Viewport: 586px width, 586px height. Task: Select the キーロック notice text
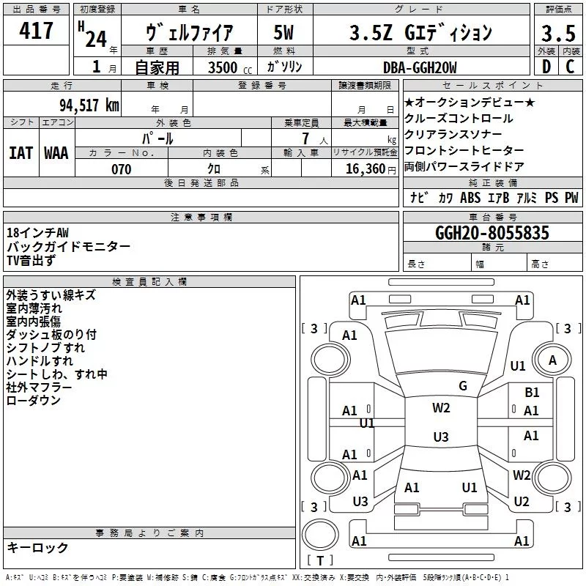(37, 547)
